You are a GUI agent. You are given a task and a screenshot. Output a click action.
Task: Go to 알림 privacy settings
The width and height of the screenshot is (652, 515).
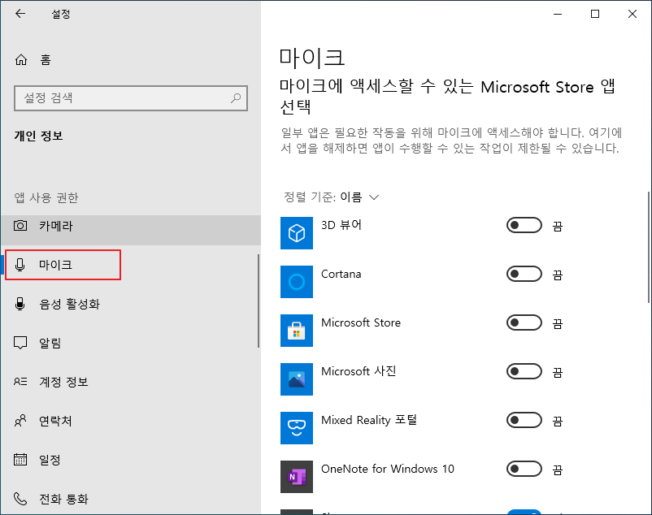coord(131,343)
